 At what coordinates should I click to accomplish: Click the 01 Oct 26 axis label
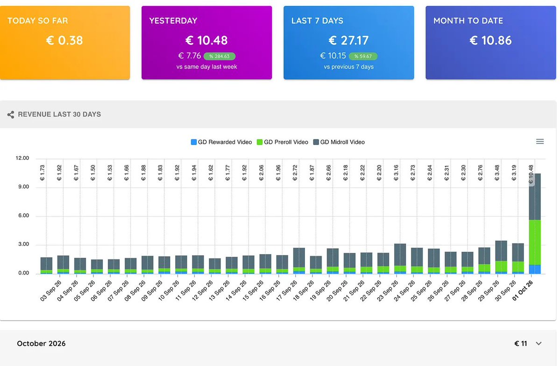522,290
